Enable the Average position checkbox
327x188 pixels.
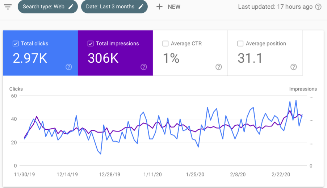tap(240, 43)
